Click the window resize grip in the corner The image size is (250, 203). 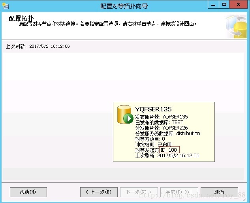pyautogui.click(x=245, y=199)
